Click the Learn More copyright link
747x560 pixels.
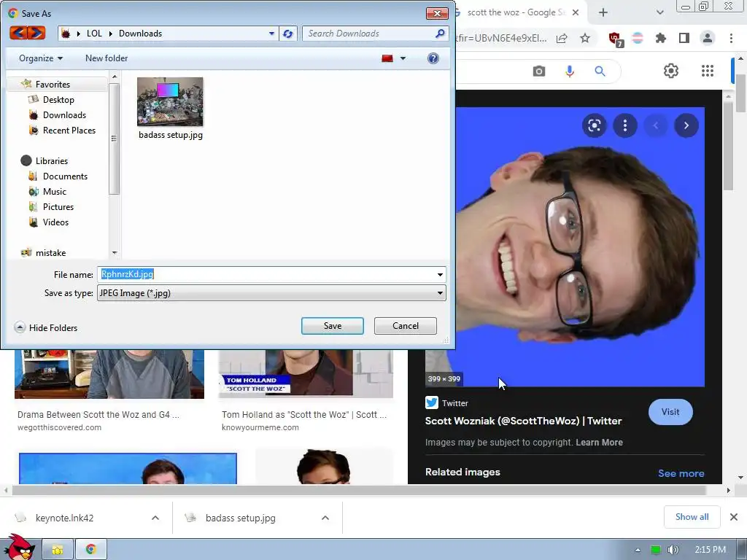[600, 443]
